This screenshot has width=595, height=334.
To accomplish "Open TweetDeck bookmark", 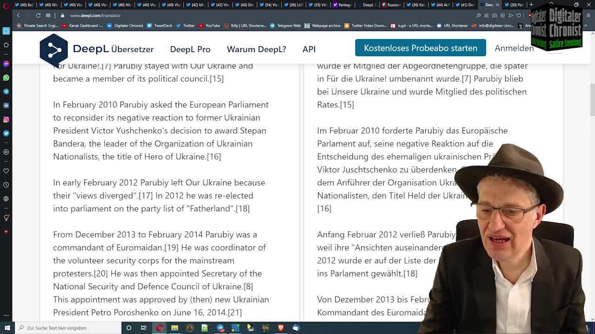I will coord(160,26).
